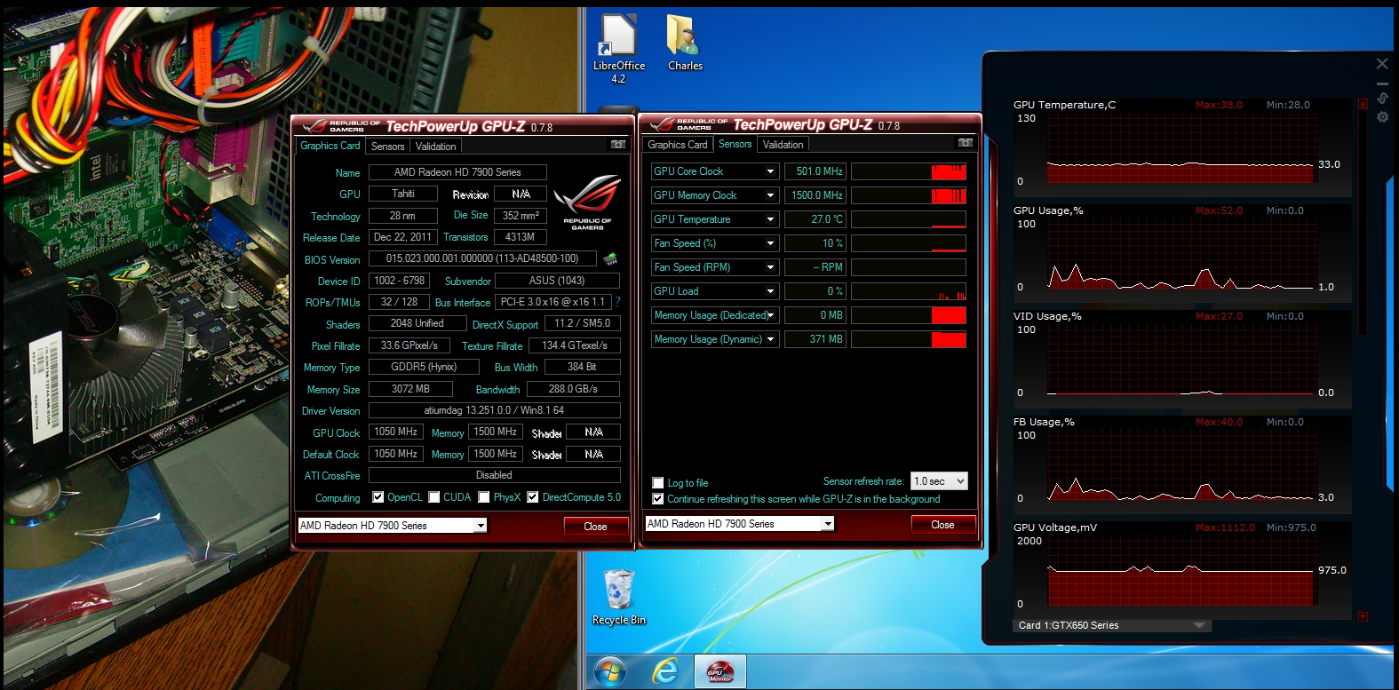This screenshot has width=1399, height=690.
Task: Click the GPU Memory Clock red graph bar
Action: pyautogui.click(x=949, y=195)
